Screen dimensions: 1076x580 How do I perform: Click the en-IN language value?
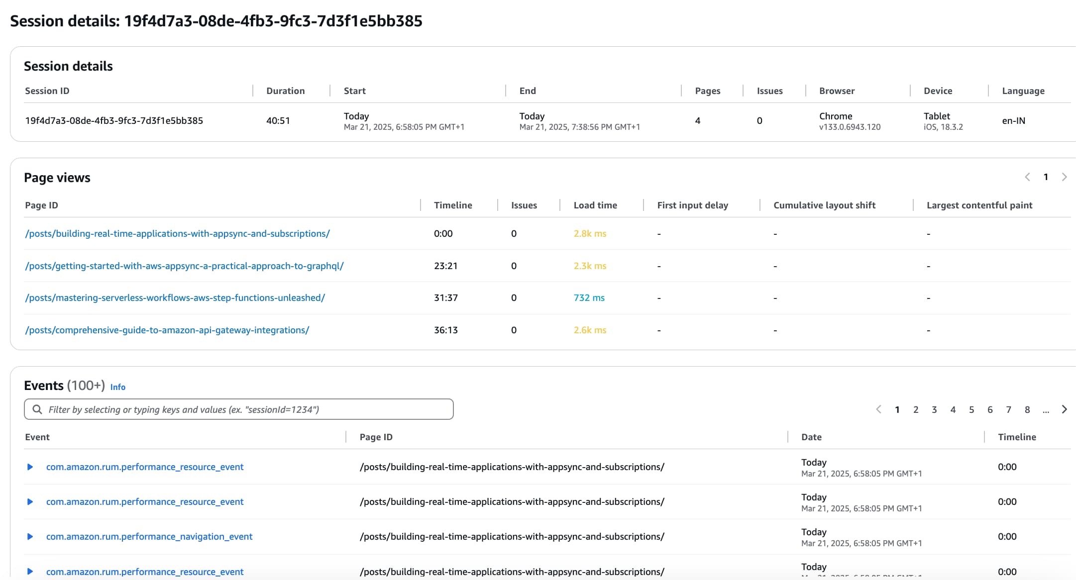(x=1014, y=121)
